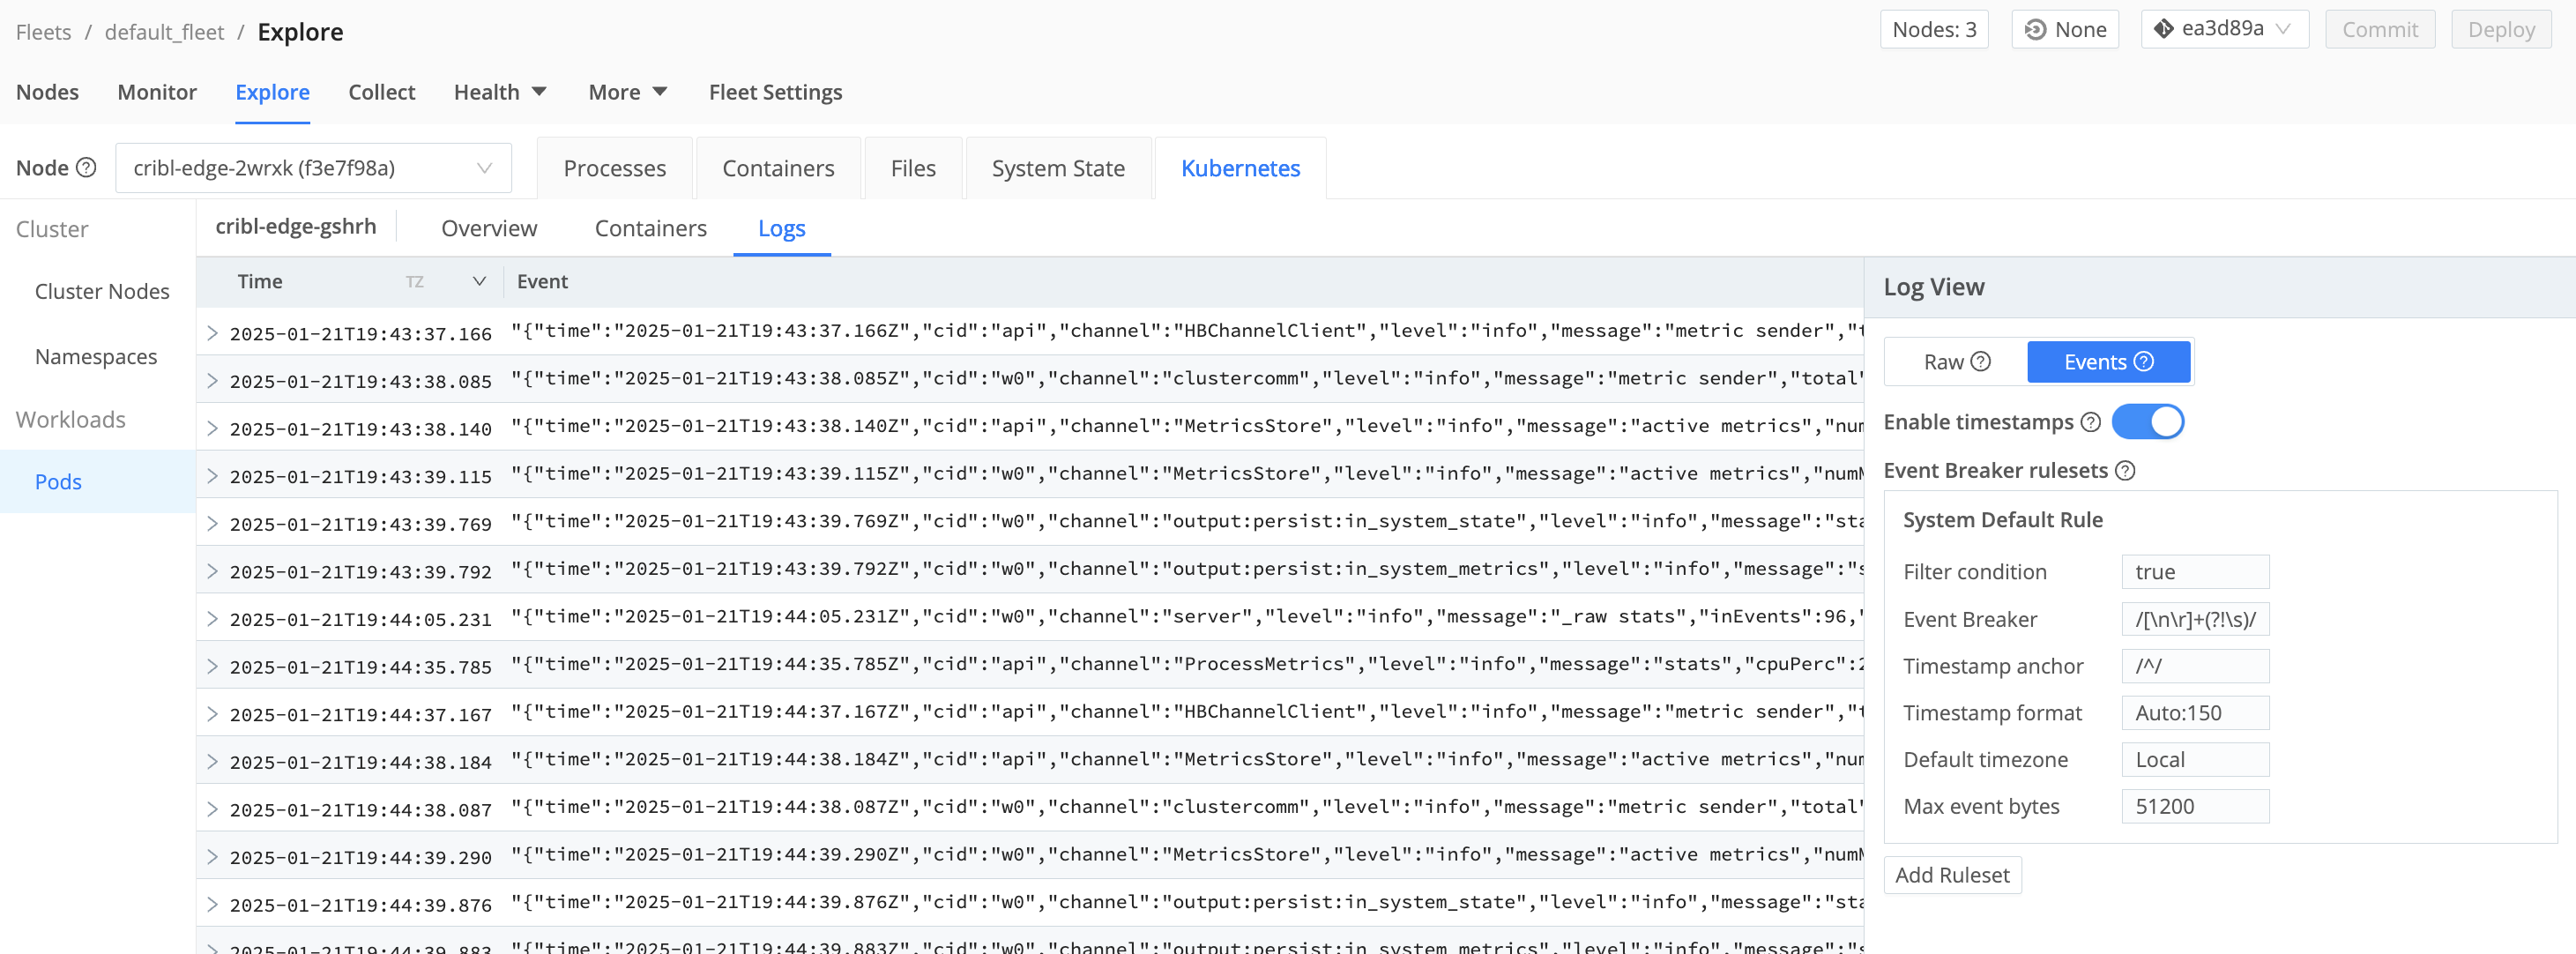Disable the Enable timestamps toggle
Image resolution: width=2576 pixels, height=954 pixels.
2148,422
